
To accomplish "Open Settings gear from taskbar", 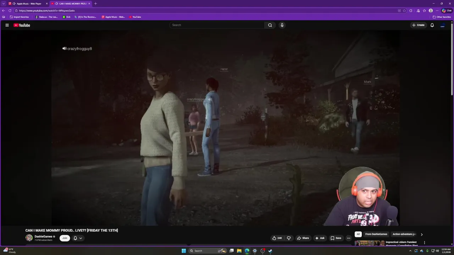I will click(x=255, y=251).
